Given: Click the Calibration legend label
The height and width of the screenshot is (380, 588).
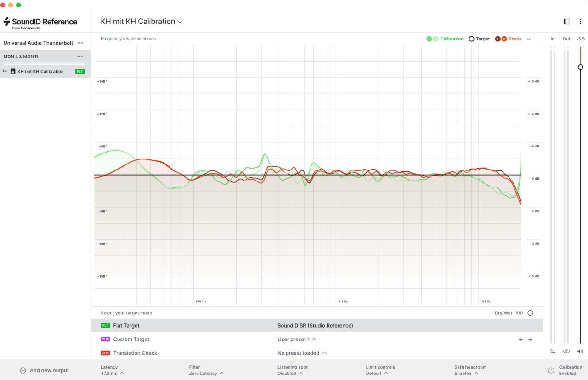Looking at the screenshot, I should pyautogui.click(x=452, y=39).
